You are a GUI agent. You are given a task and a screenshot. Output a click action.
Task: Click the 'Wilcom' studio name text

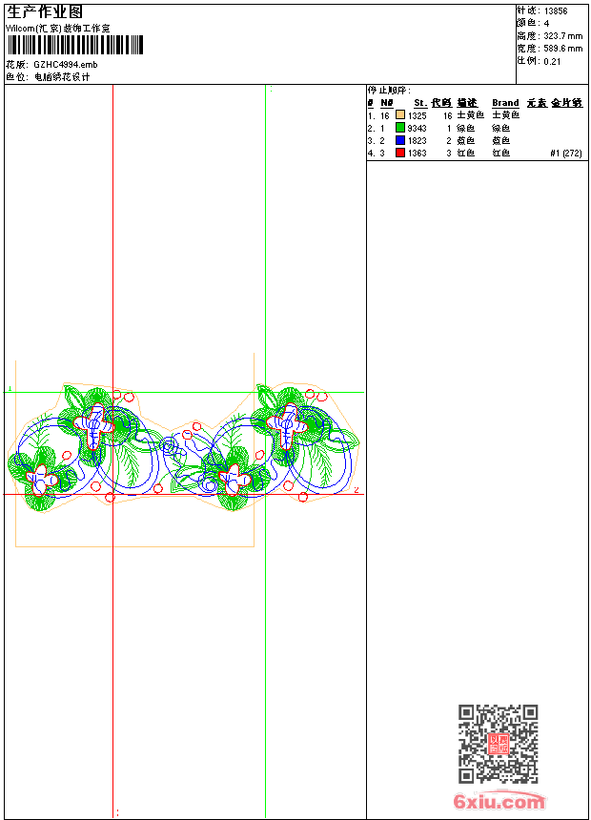58,29
